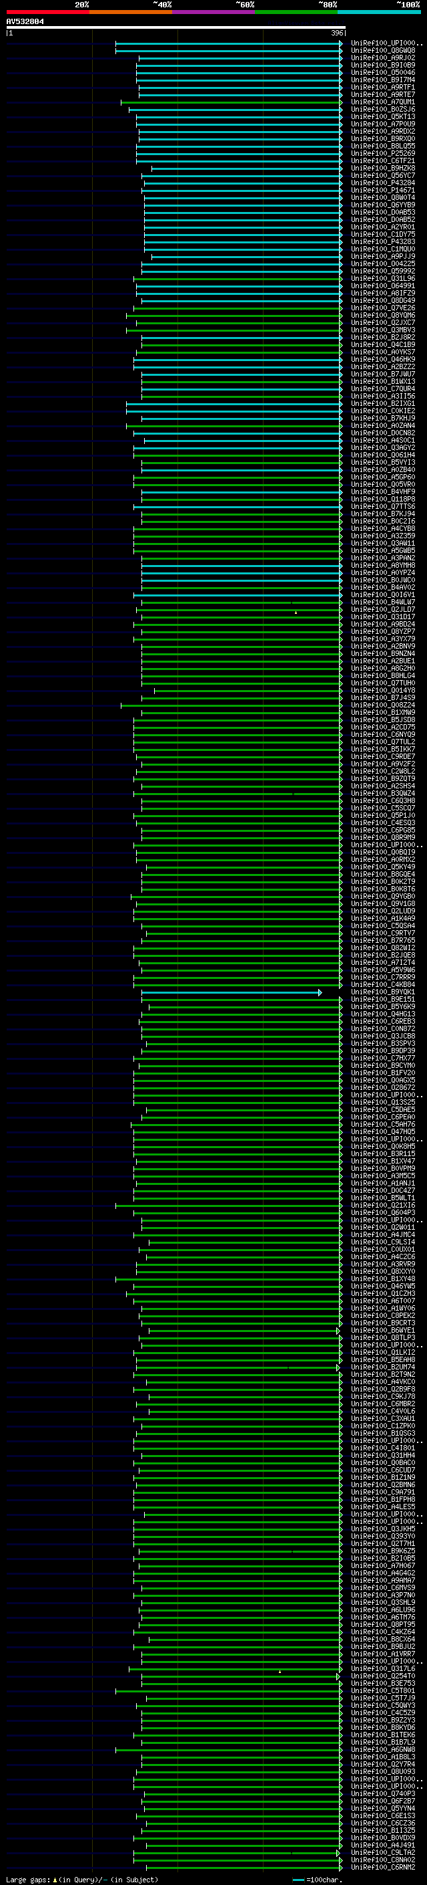Select the UniRef100_A3II56 label
Image resolution: width=427 pixels, height=1885 pixels.
click(382, 397)
